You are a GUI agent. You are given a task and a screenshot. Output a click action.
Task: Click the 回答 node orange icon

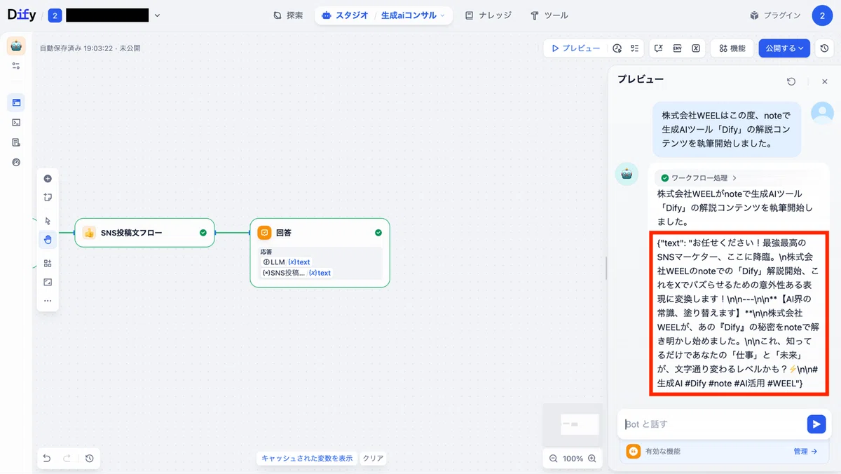264,233
